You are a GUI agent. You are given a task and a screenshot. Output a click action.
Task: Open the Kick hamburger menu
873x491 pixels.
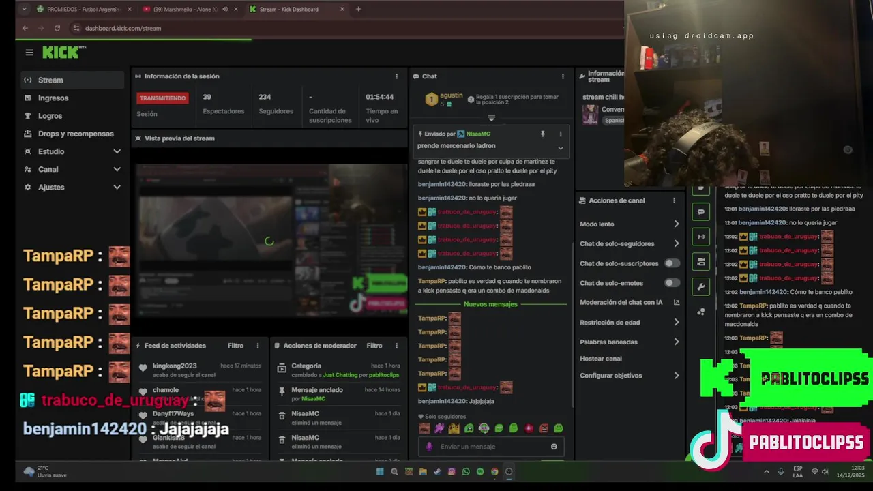(29, 53)
